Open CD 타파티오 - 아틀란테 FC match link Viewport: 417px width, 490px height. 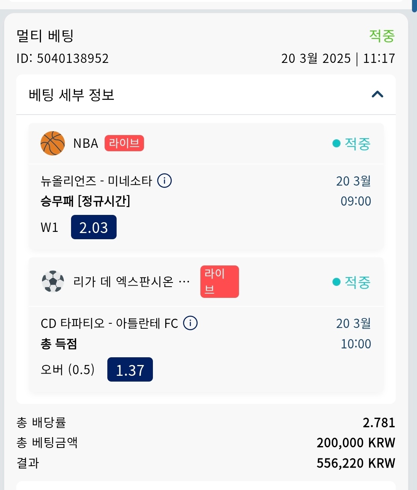pyautogui.click(x=109, y=323)
